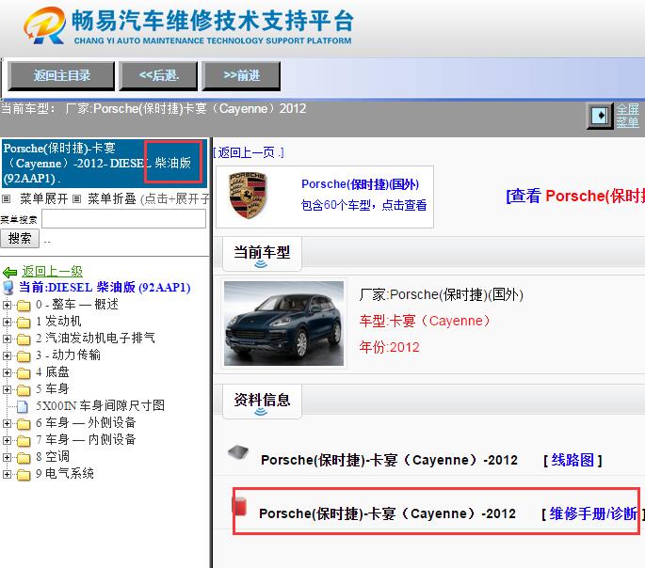Open 5X00IN 车身间隙尺寸图 document
645x568 pixels.
[x=100, y=405]
